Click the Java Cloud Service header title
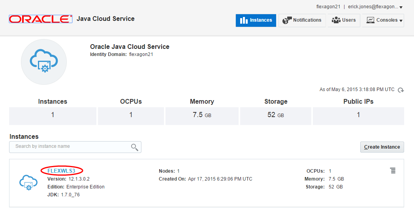This screenshot has width=414, height=220. point(105,19)
